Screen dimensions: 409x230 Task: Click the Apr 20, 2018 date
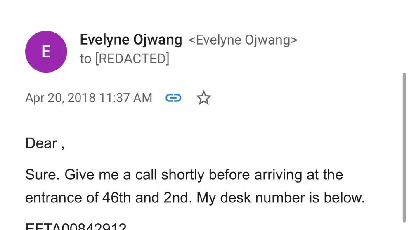[60, 98]
